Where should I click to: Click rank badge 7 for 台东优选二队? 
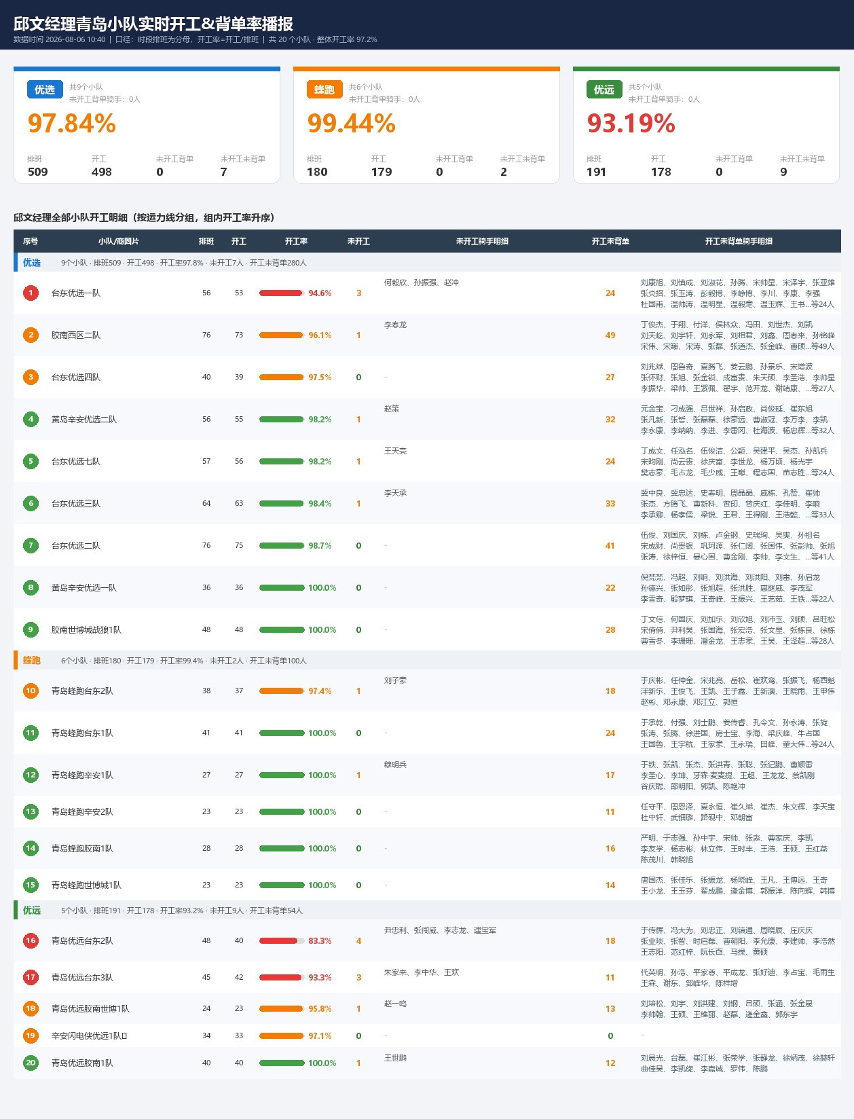31,545
